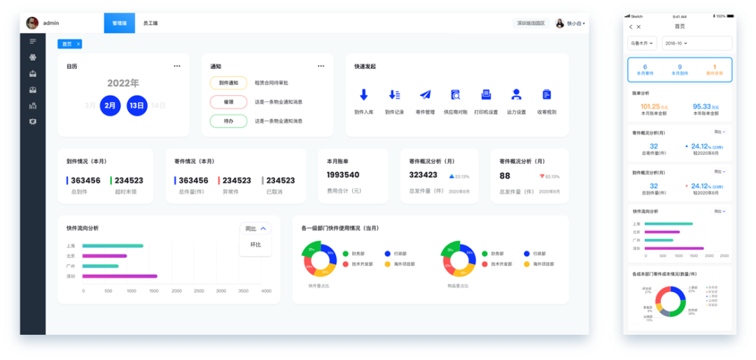Image resolution: width=756 pixels, height=360 pixels.
Task: Switch to the 管理端 tab
Action: tap(119, 23)
